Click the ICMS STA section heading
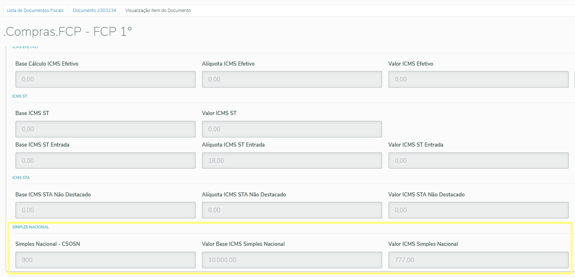The height and width of the screenshot is (277, 575). (21, 178)
